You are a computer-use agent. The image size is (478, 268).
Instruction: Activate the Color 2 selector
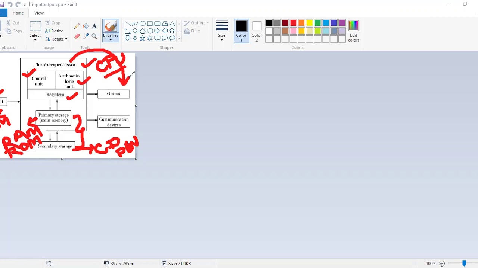(257, 31)
